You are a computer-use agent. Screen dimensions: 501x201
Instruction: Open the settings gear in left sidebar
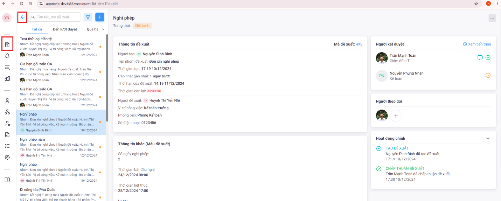click(7, 158)
